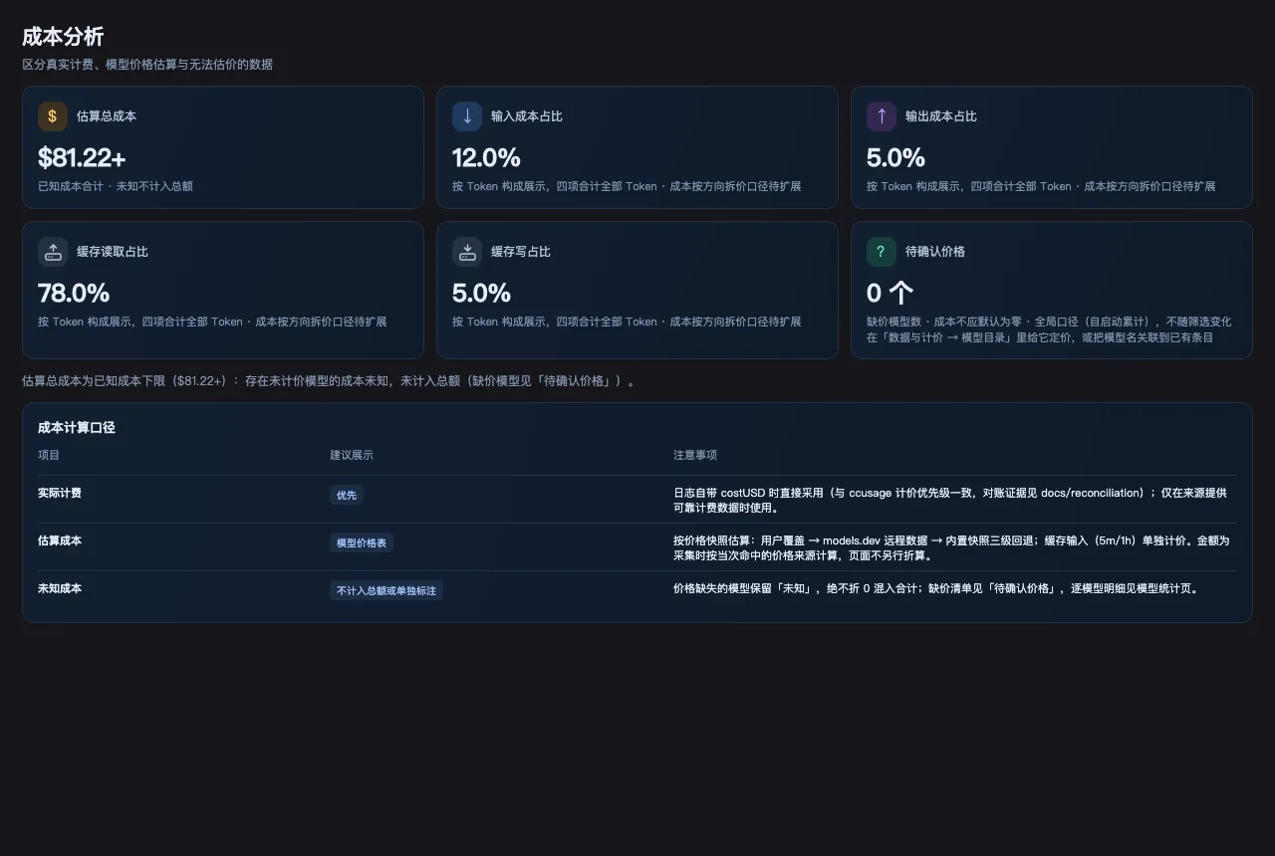Click the 待确认价格 card title
Image resolution: width=1275 pixels, height=856 pixels.
tap(935, 252)
